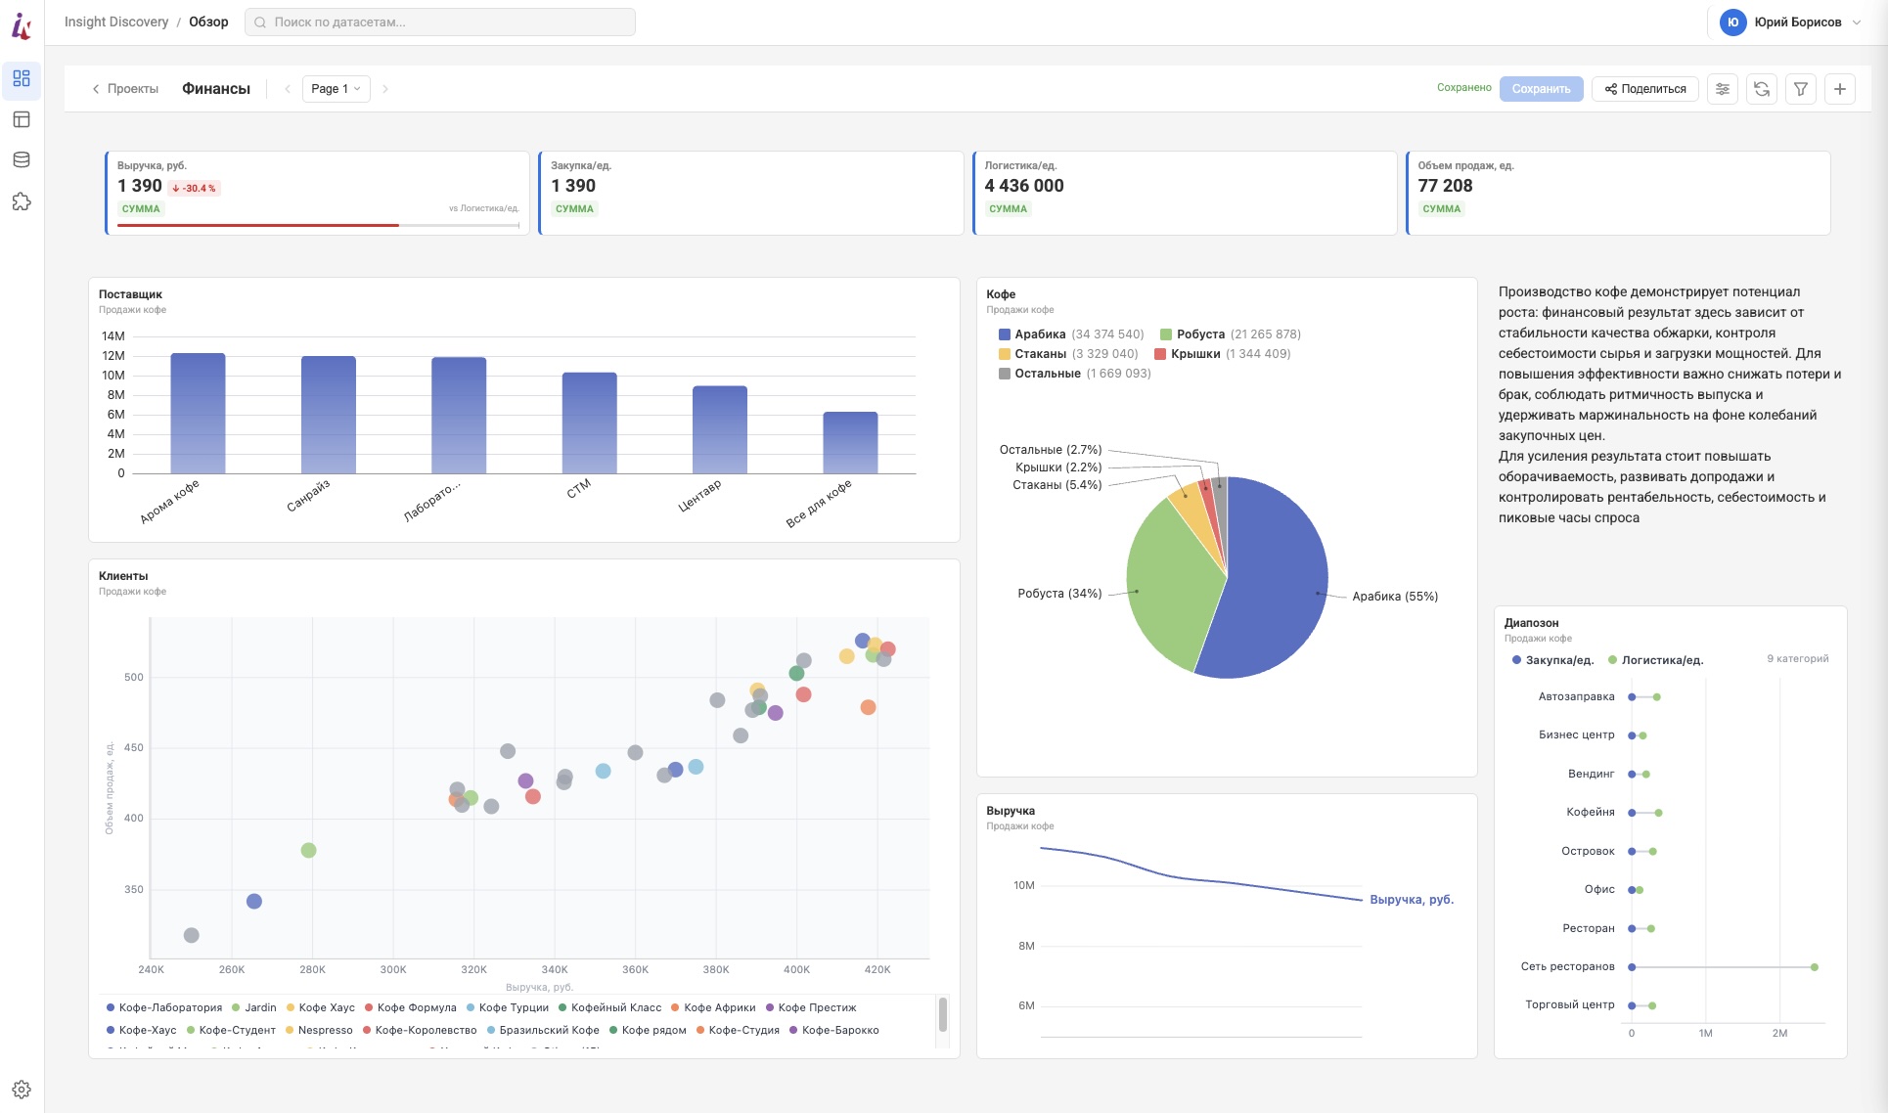Screen dimensions: 1888x1113
Task: Expand the Page 1 dropdown
Action: (x=337, y=89)
